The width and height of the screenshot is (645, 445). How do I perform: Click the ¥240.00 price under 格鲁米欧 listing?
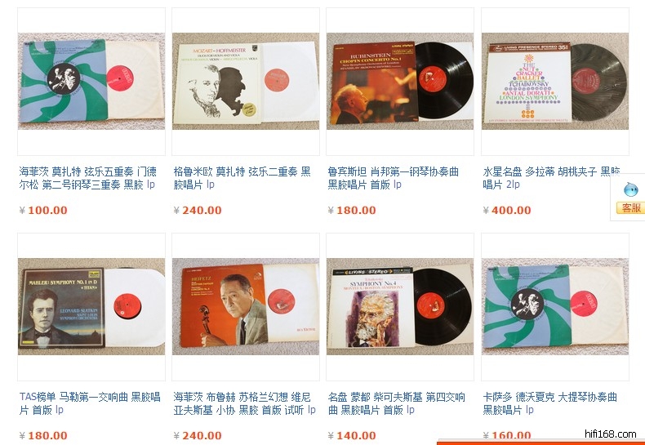point(198,210)
